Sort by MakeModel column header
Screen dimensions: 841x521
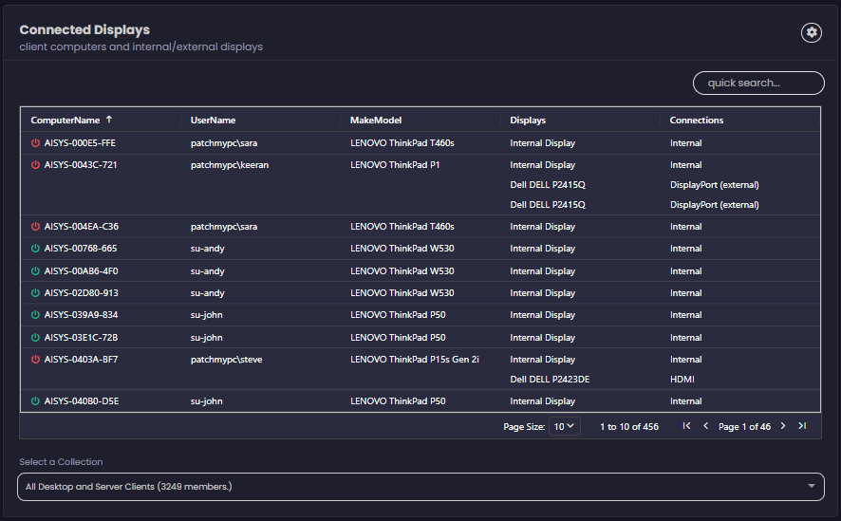(376, 121)
